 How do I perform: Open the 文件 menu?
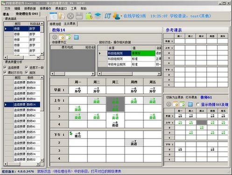(7, 8)
